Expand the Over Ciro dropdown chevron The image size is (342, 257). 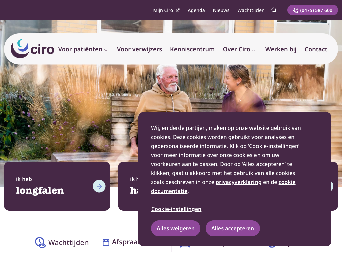[254, 50]
